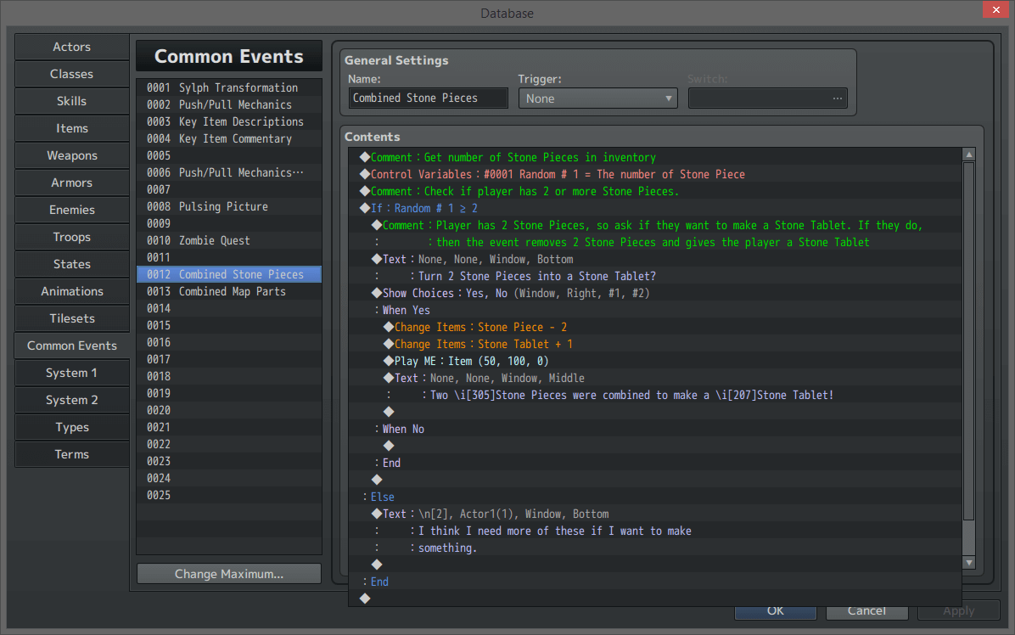Select the Text \n[2], Actor1(1) command

click(x=655, y=514)
